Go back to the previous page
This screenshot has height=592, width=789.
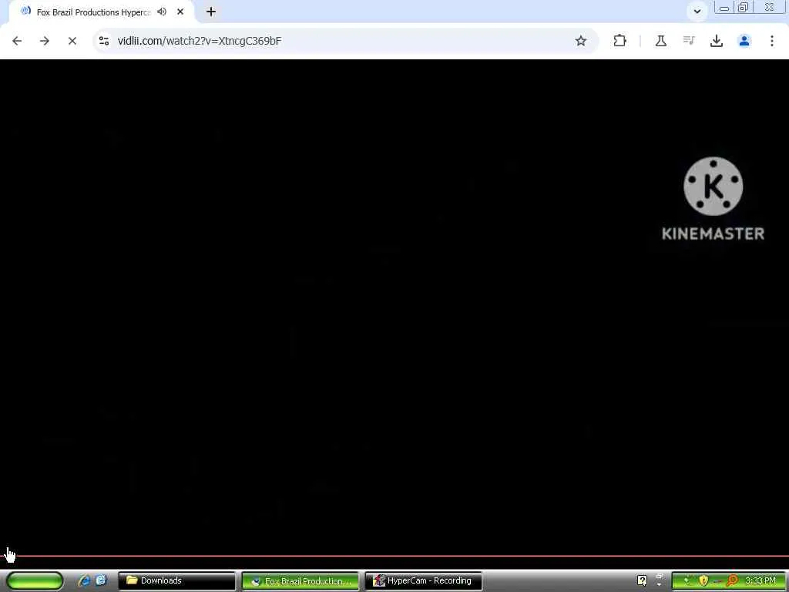(17, 41)
